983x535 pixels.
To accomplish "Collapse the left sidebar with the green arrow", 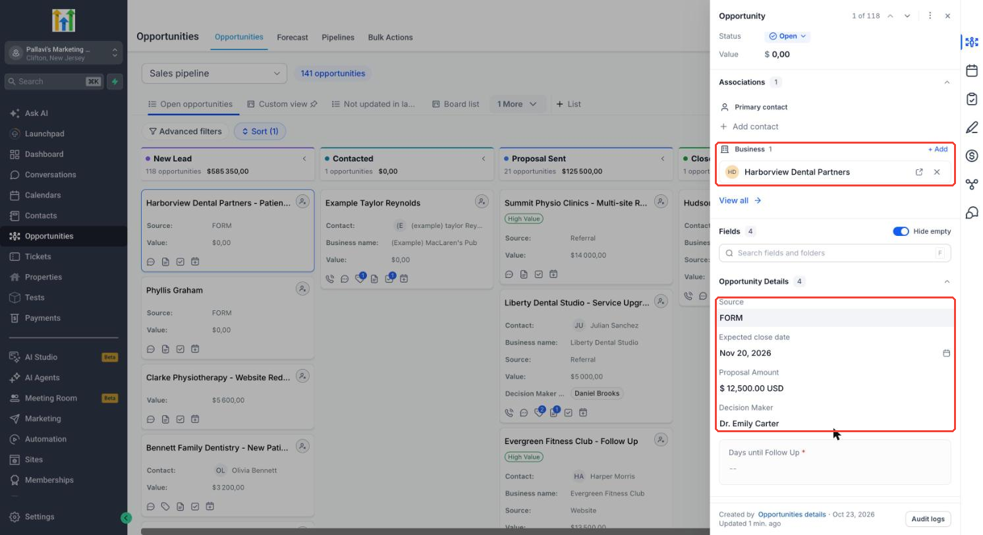I will [x=126, y=518].
